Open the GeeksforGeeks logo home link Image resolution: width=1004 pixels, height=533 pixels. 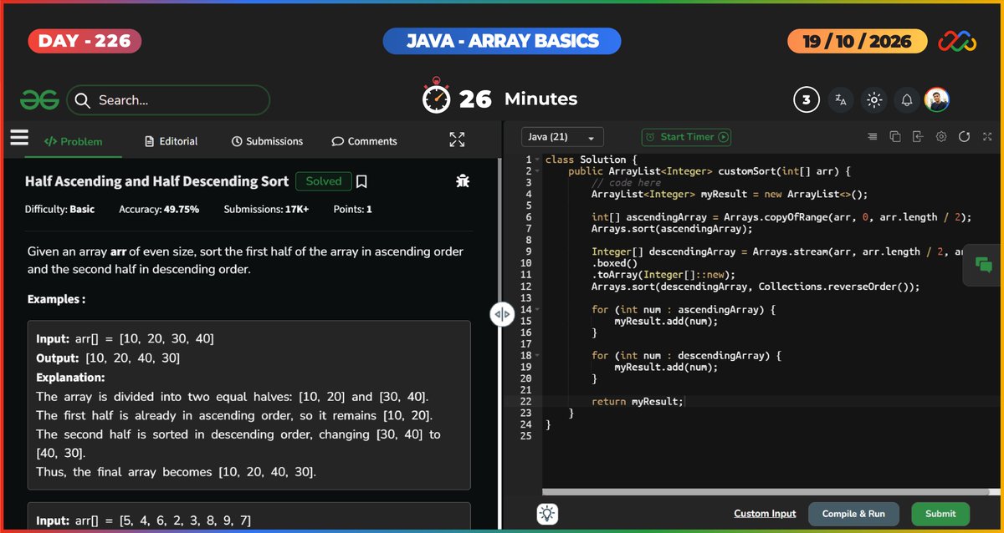39,100
